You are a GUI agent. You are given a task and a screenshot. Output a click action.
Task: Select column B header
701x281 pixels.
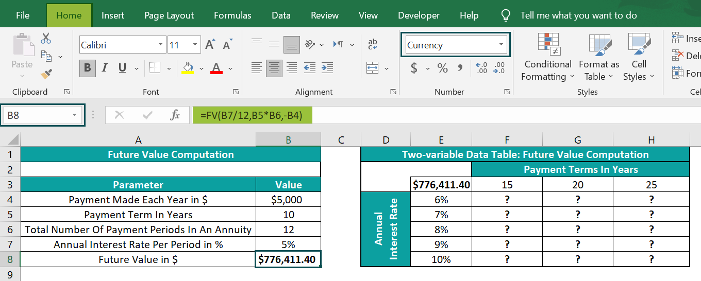point(288,139)
